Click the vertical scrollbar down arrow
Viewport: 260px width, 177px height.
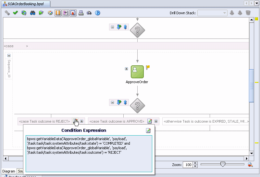(x=252, y=153)
